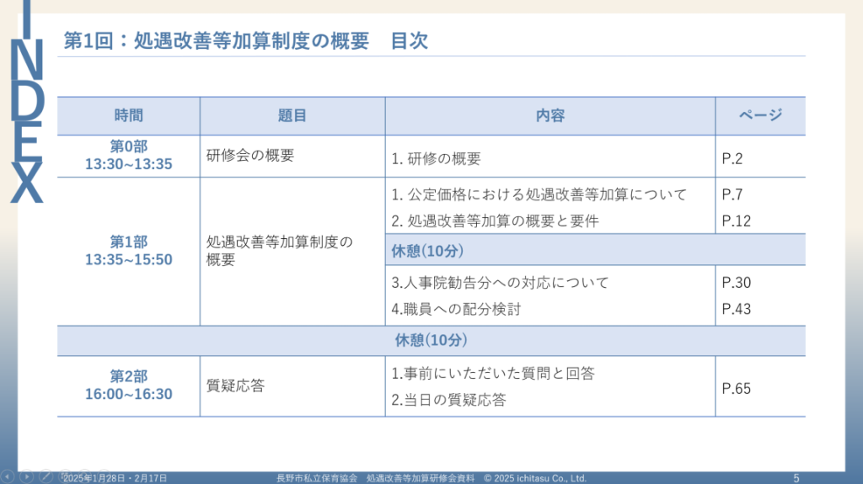Click page number P.7
The width and height of the screenshot is (863, 484).
click(732, 194)
